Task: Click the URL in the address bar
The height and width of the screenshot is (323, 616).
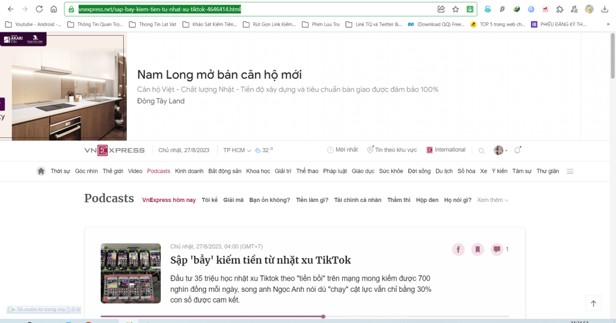Action: tap(160, 9)
